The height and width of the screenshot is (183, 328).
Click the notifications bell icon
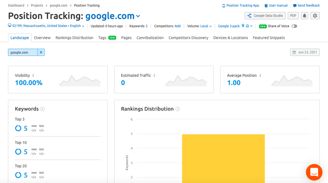(x=304, y=16)
